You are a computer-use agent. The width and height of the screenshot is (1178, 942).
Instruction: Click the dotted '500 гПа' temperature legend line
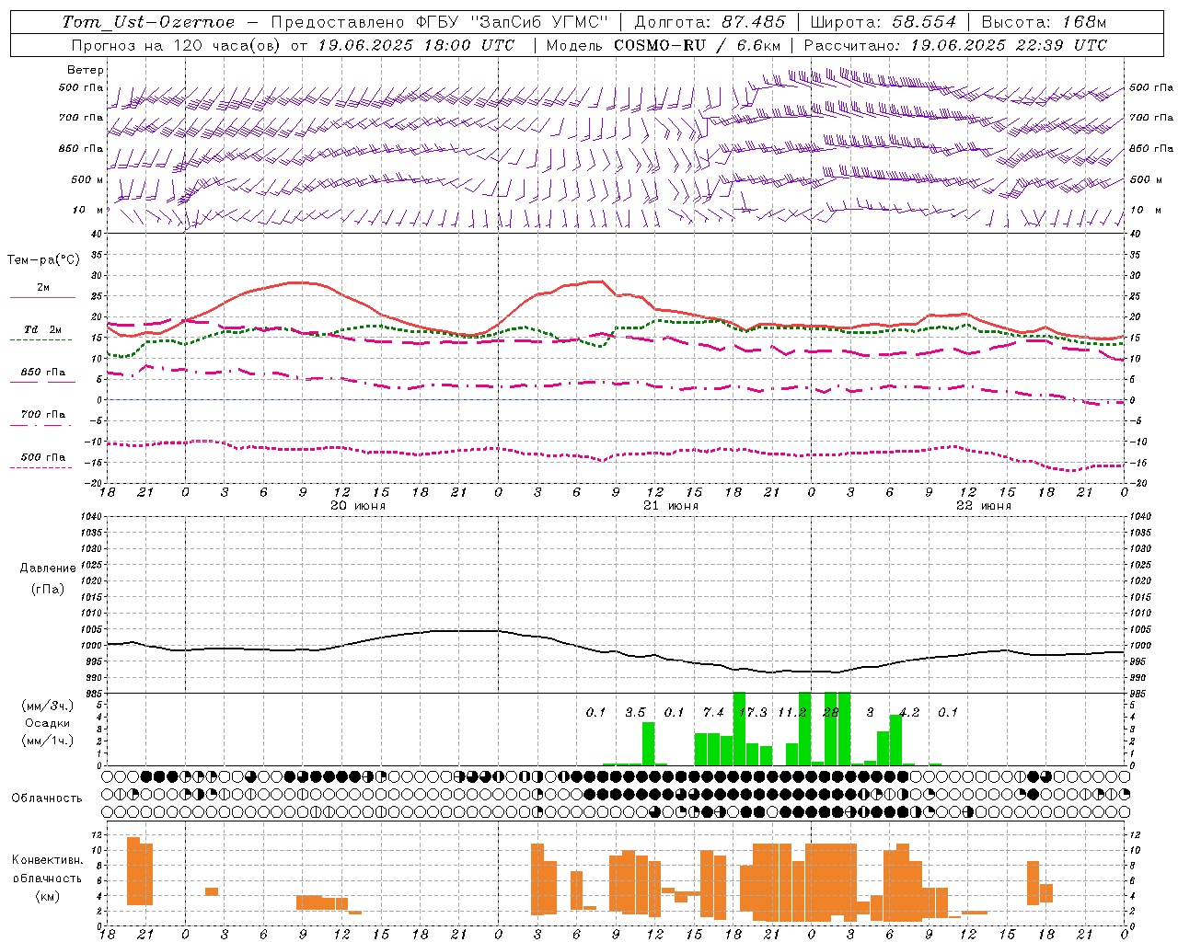(x=42, y=467)
